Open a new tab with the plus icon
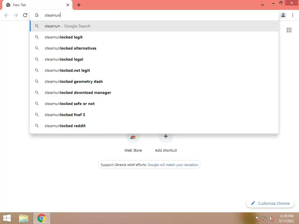 coord(79,5)
